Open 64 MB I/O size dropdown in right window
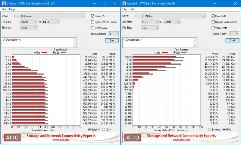 [171, 22]
